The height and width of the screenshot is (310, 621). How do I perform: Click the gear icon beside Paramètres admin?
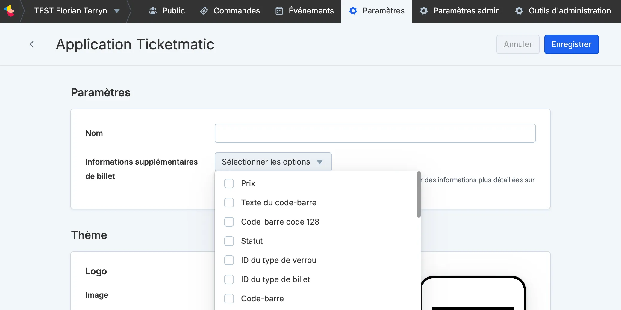424,11
